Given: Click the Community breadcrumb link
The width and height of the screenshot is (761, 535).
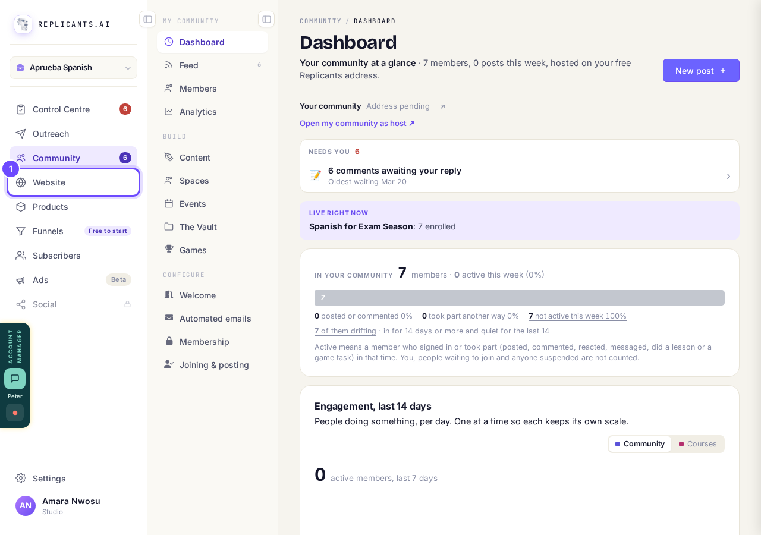Looking at the screenshot, I should pos(320,21).
